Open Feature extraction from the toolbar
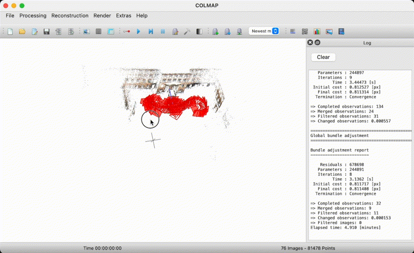This screenshot has width=414, height=253. 87,32
